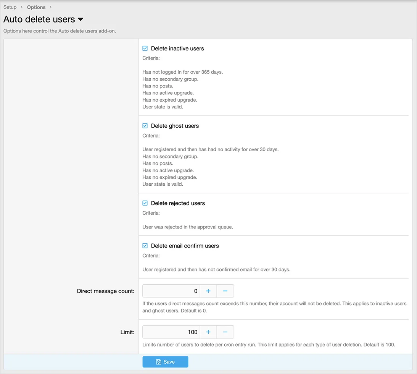Click the ghost users 'no activity for over 30 days' line

210,149
